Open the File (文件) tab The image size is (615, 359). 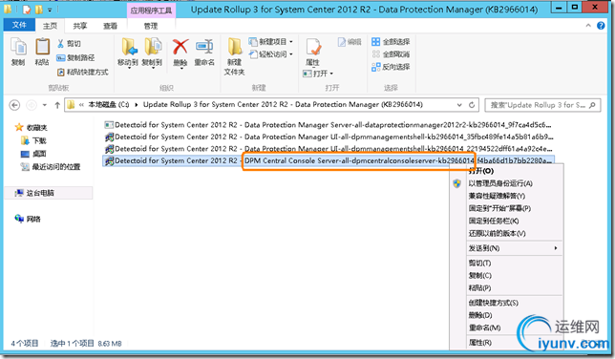(x=19, y=25)
